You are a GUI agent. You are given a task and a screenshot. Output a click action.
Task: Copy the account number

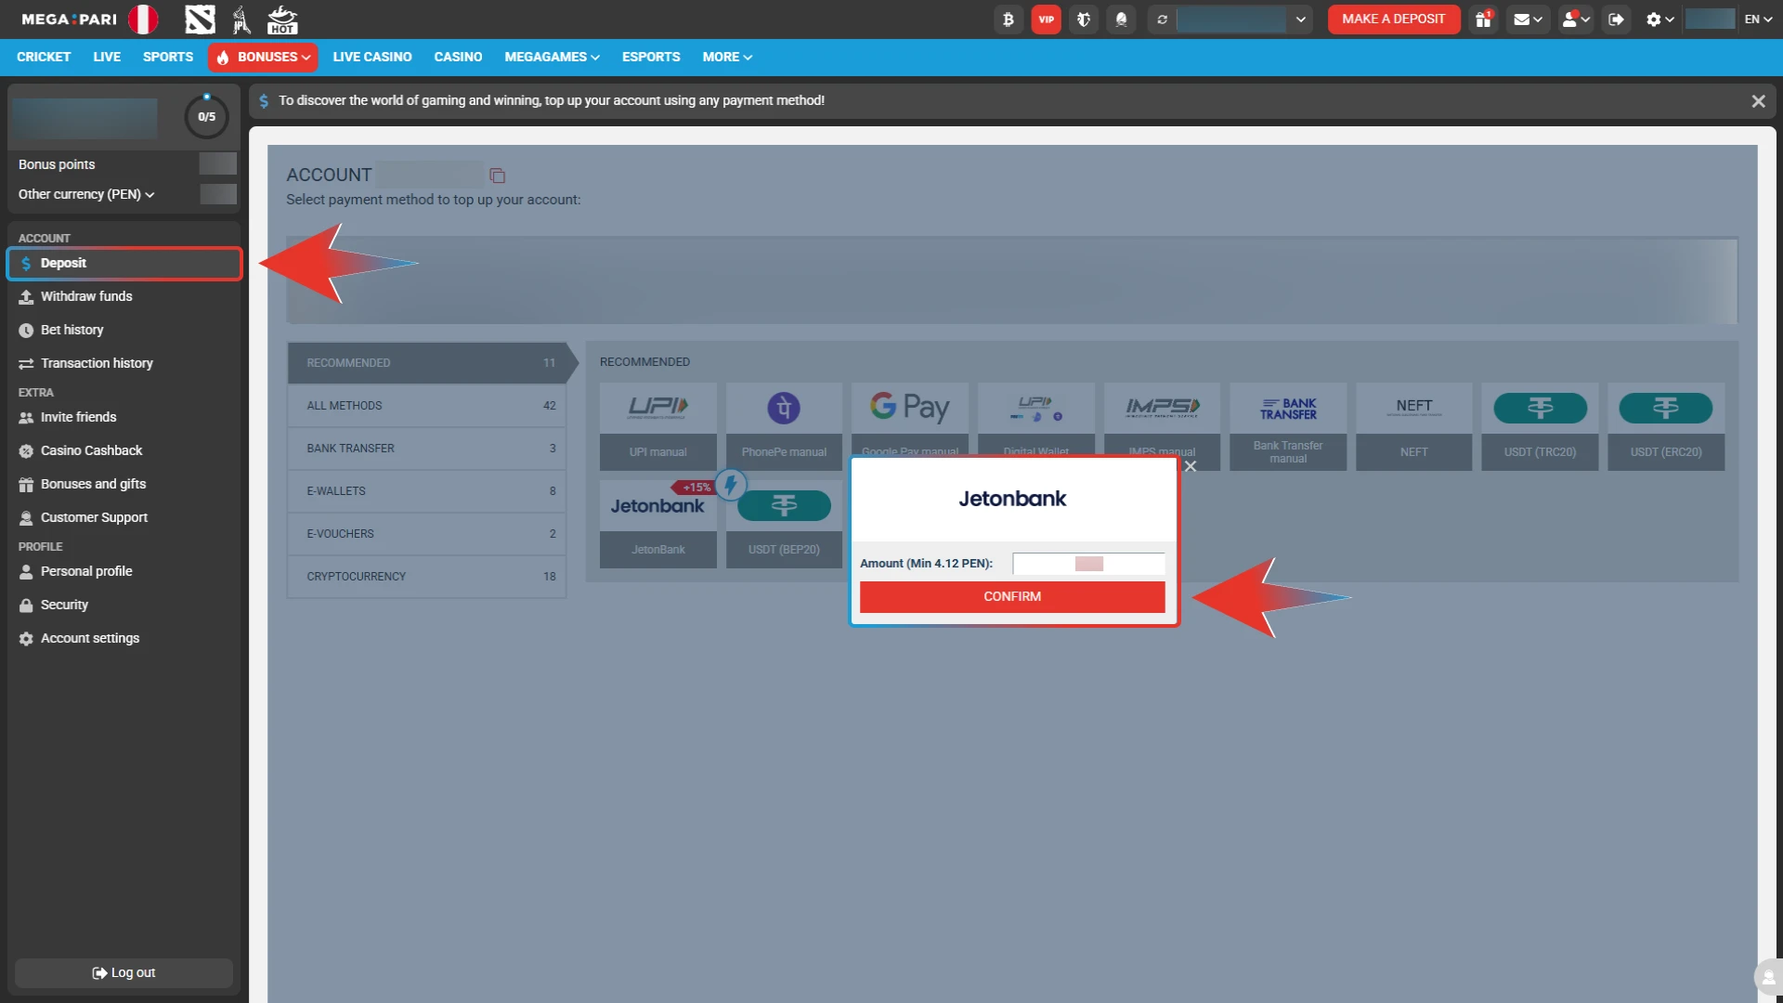pos(498,176)
